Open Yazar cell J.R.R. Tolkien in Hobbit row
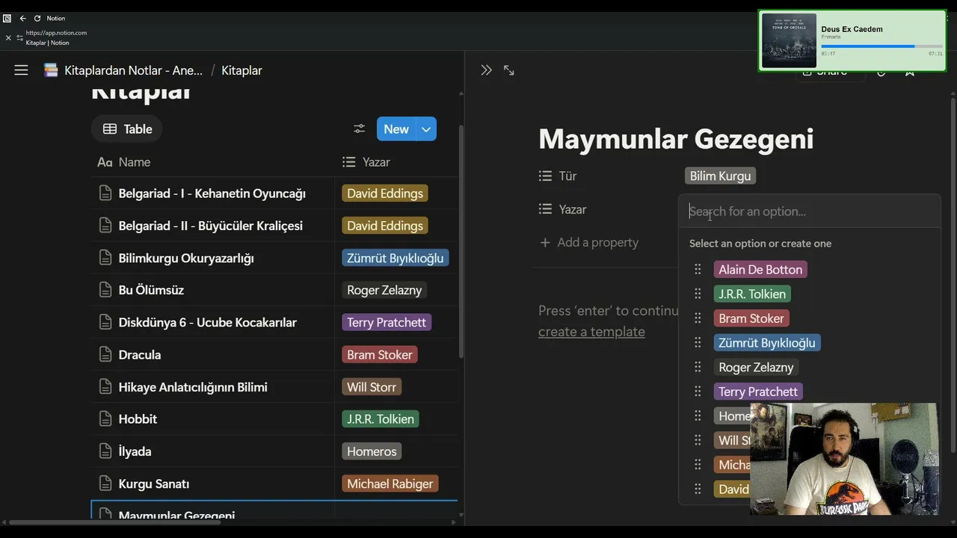The height and width of the screenshot is (538, 957). click(x=381, y=419)
